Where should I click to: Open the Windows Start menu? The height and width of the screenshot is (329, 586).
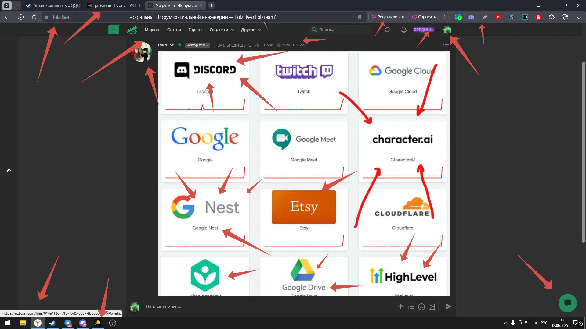point(7,323)
